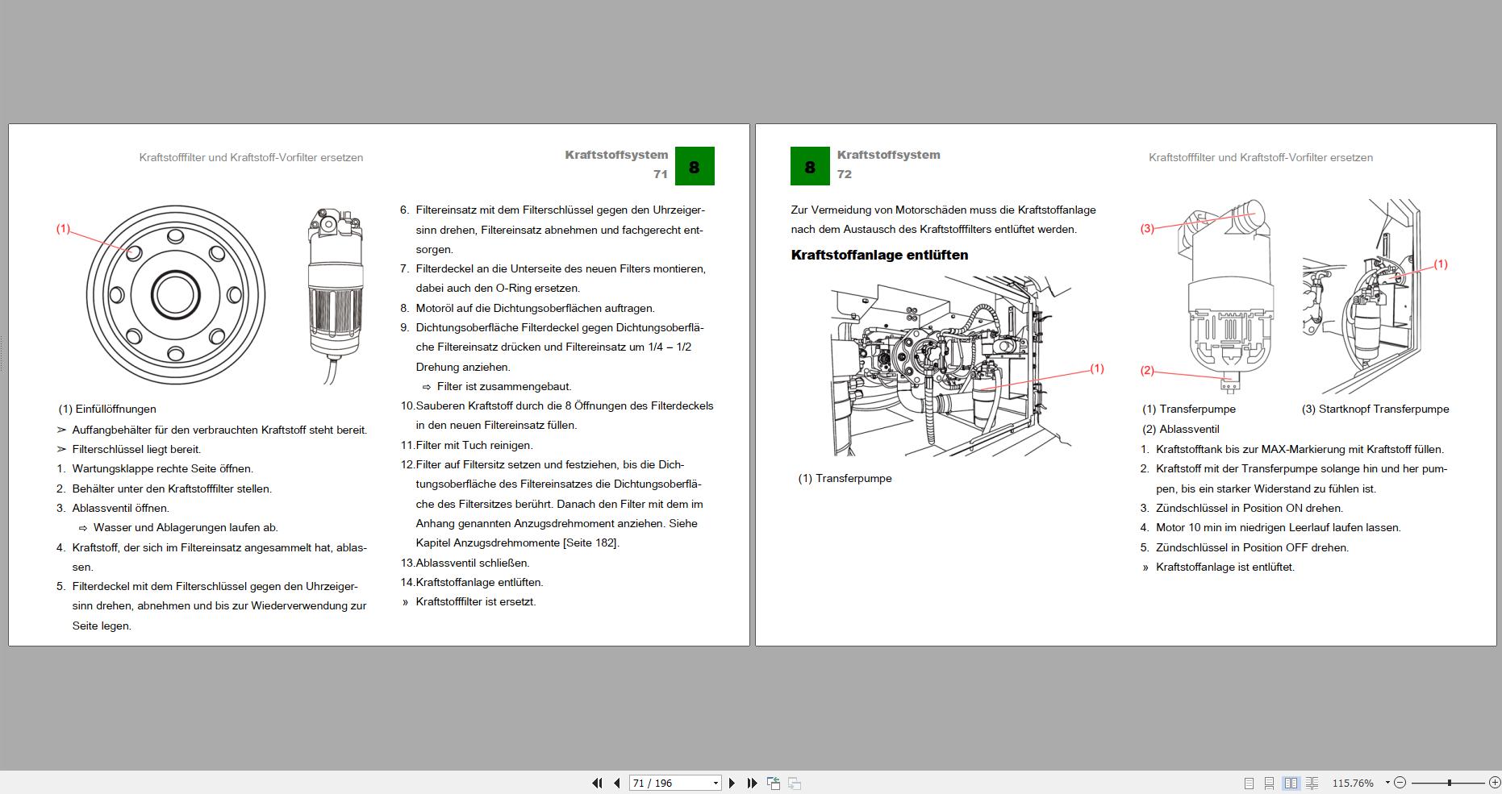Click the zoom slider handle

point(1450,783)
